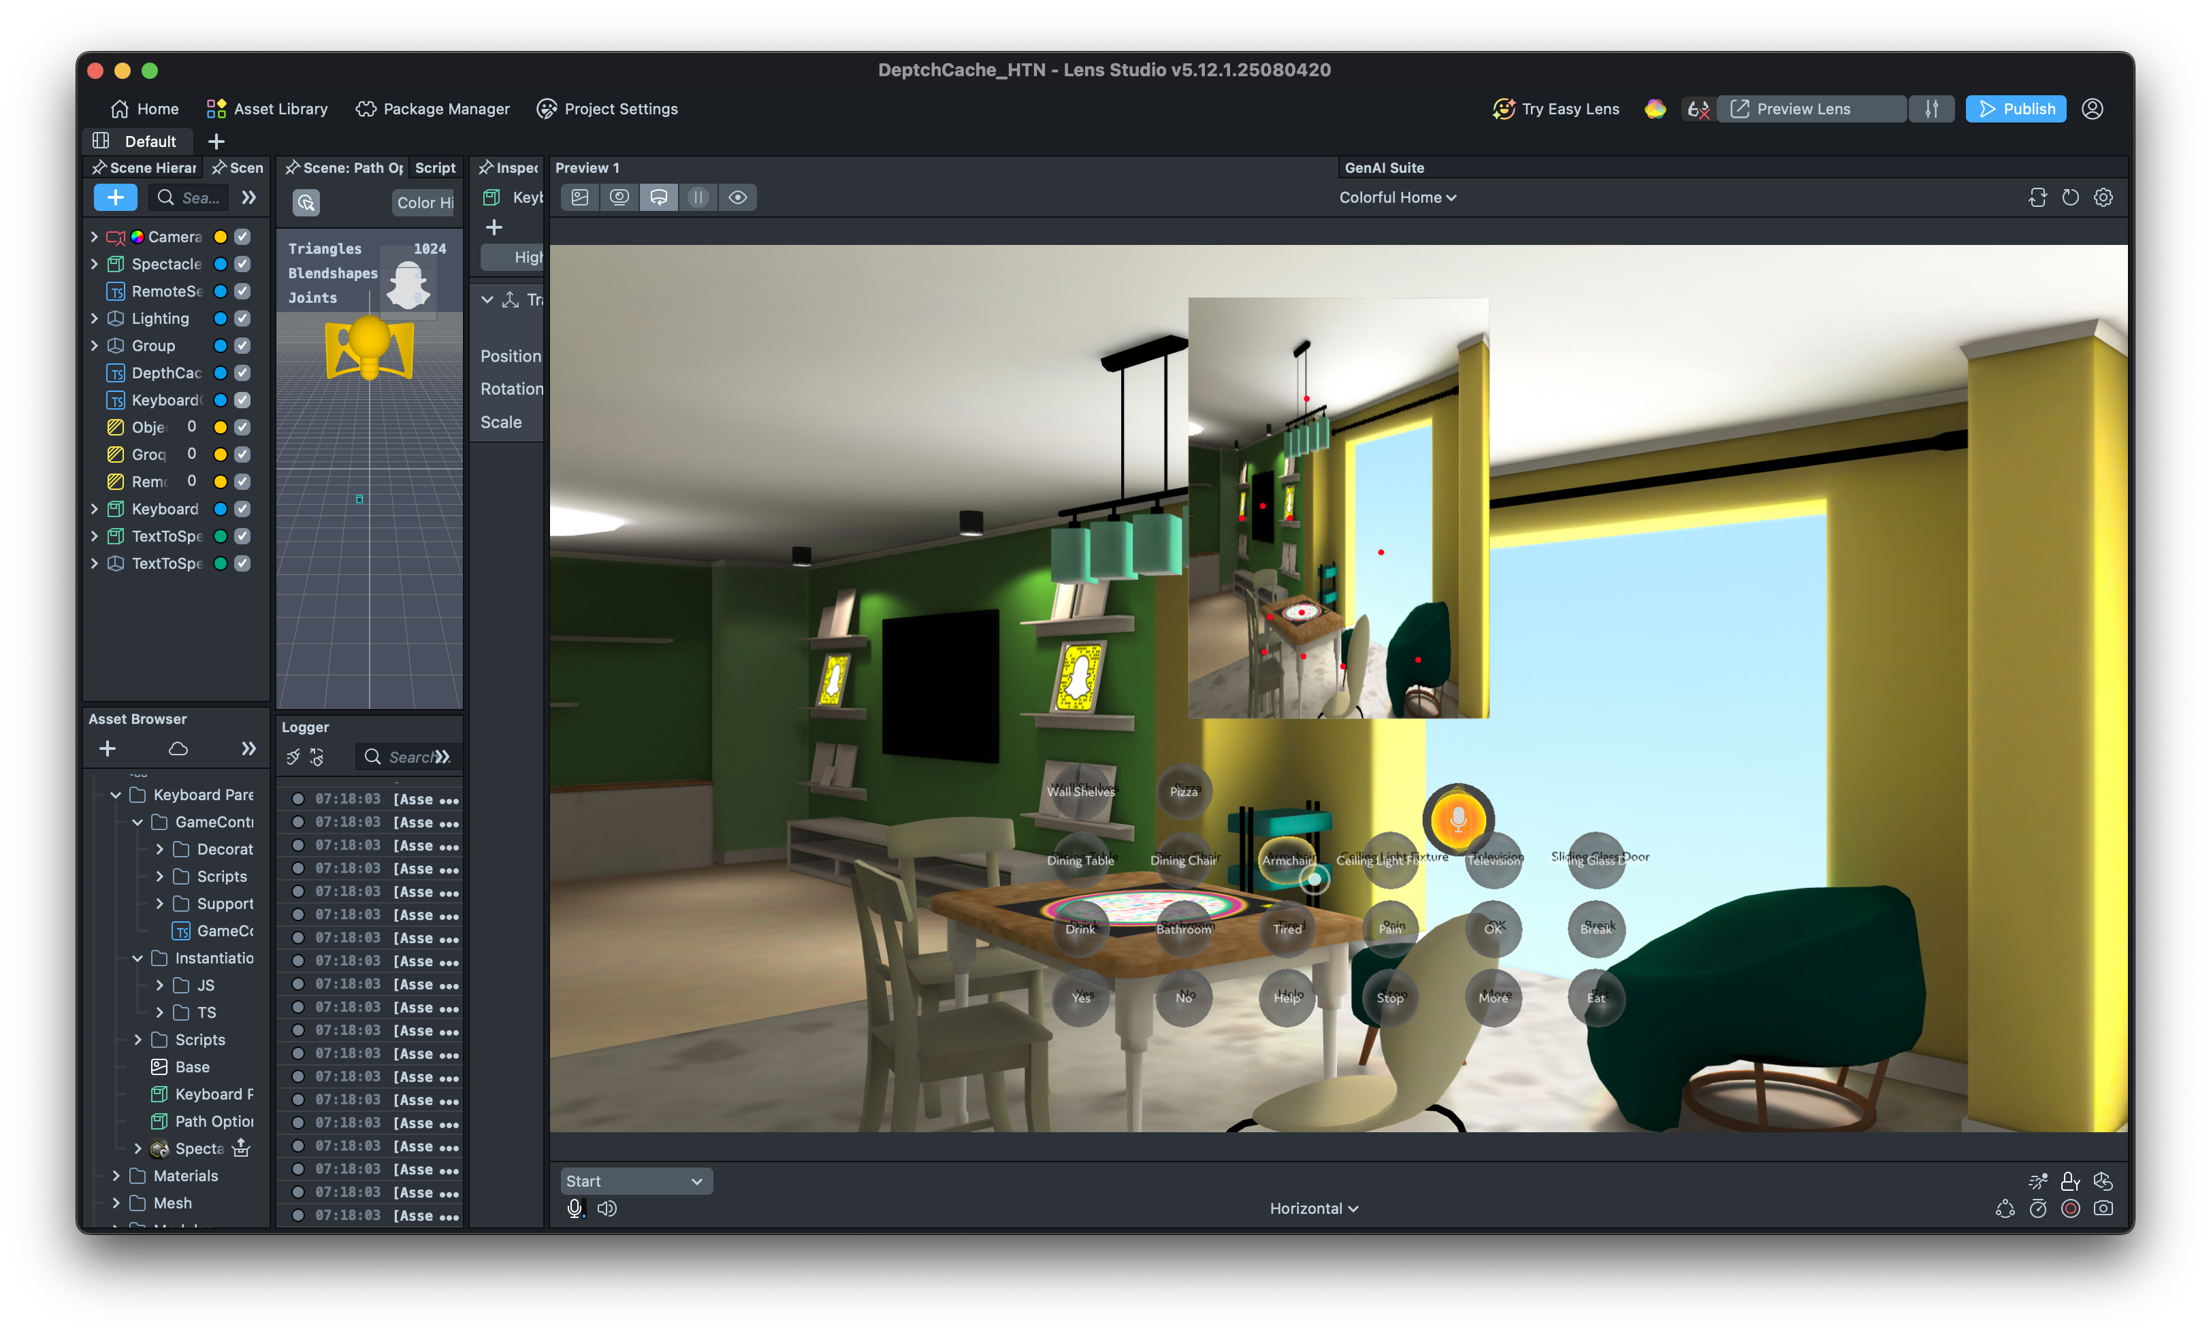Pause the preview playback
This screenshot has width=2211, height=1335.
(x=698, y=197)
